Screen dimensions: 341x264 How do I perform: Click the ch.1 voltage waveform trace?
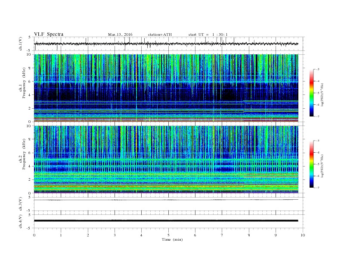point(166,44)
